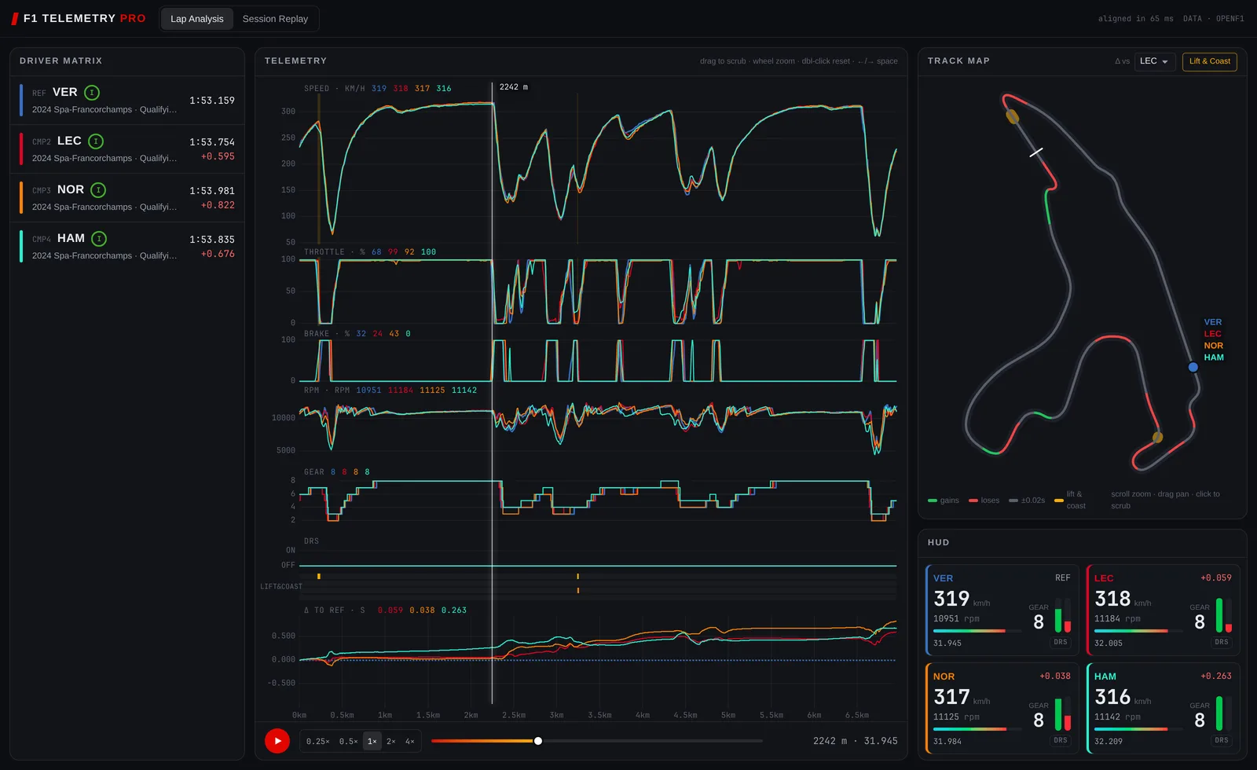Click the HAM compound indicator icon
Viewport: 1257px width, 770px height.
point(99,239)
